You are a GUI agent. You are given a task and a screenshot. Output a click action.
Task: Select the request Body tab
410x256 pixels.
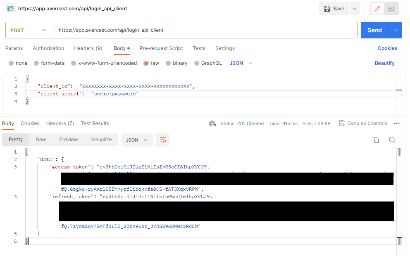pos(122,48)
